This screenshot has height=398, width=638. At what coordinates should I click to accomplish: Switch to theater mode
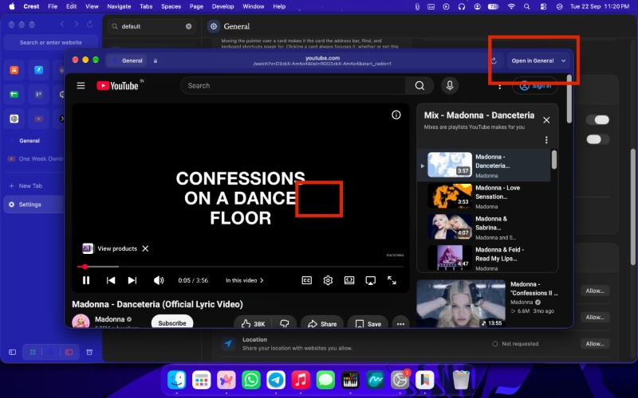coord(349,280)
